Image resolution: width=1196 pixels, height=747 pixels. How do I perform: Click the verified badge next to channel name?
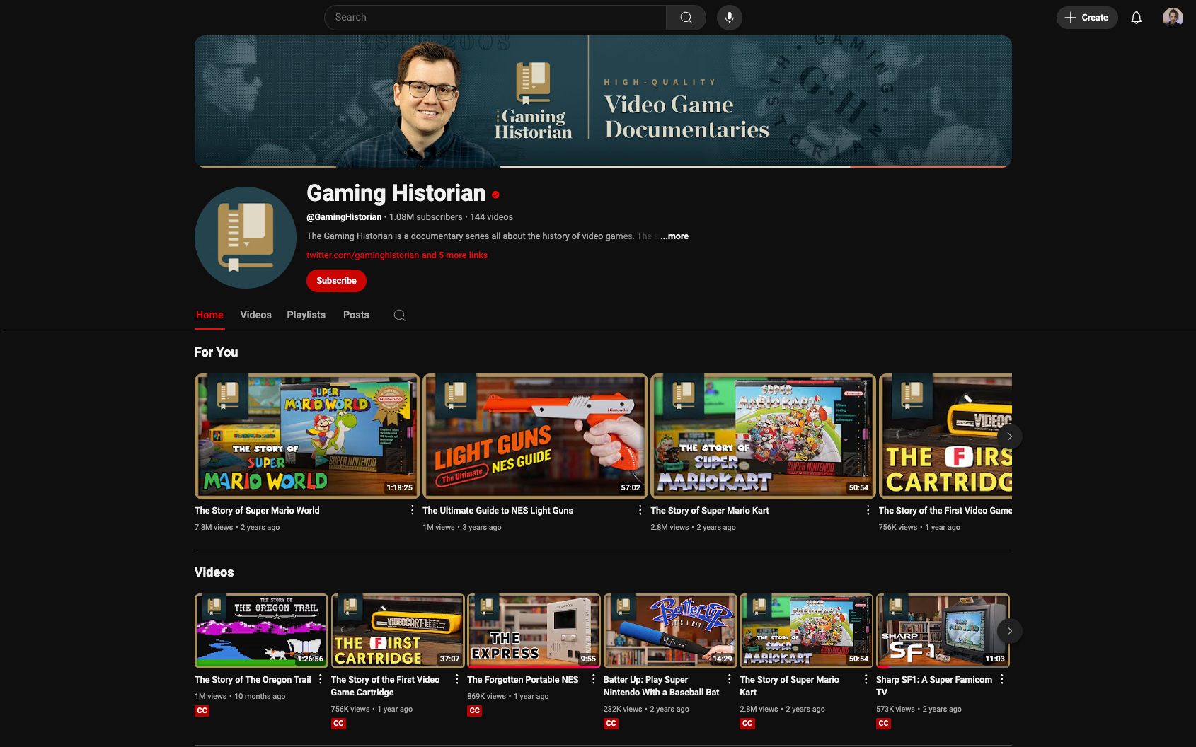495,195
